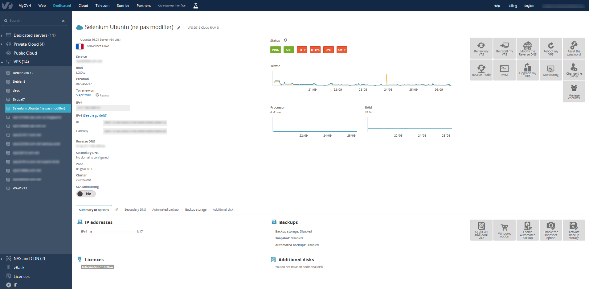This screenshot has width=589, height=289.
Task: Open MyOVH top menu
Action: point(25,6)
